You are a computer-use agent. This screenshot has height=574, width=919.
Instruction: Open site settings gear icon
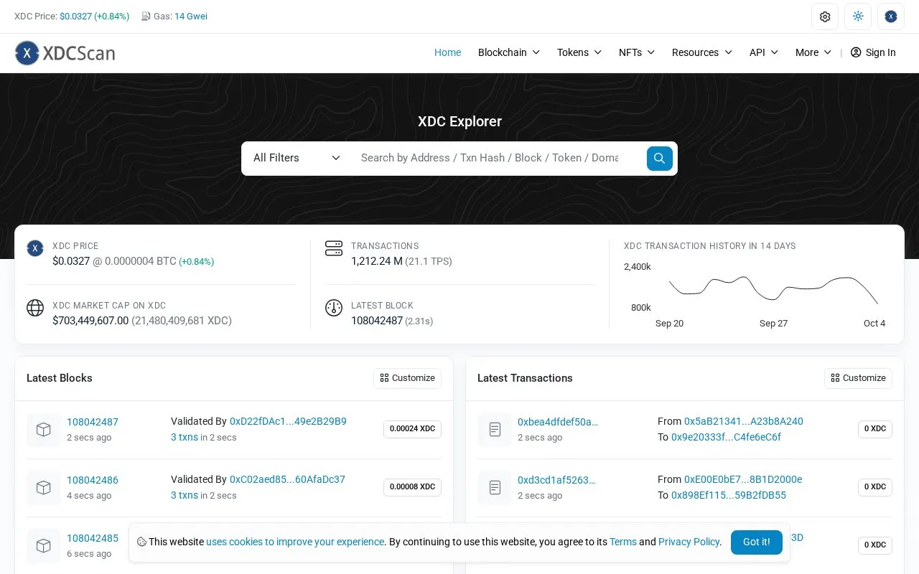point(824,17)
